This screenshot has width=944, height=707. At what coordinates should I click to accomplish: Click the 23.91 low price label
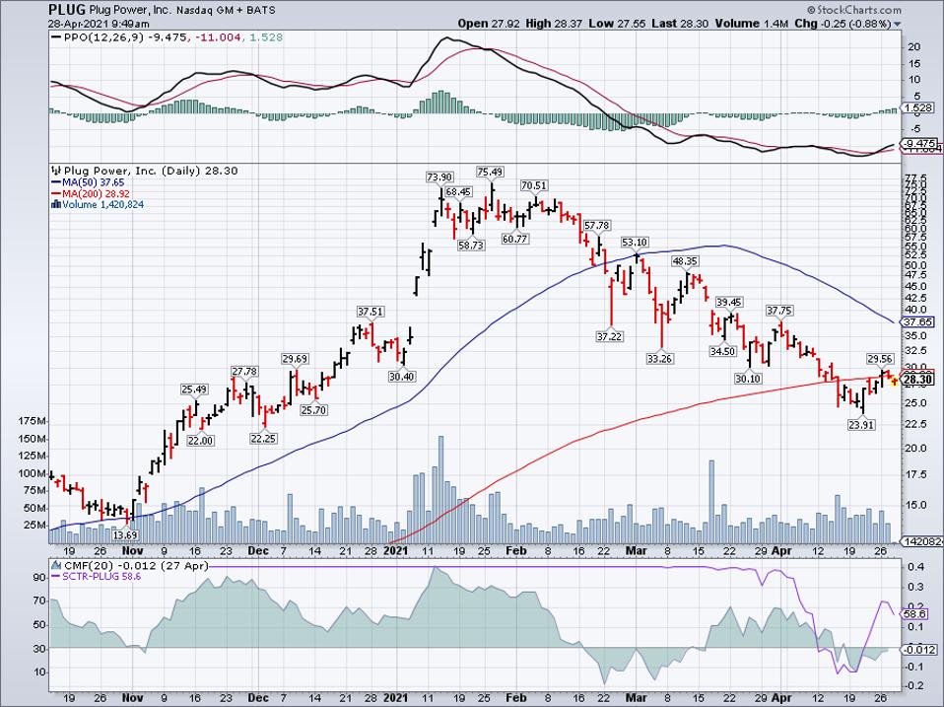(861, 425)
